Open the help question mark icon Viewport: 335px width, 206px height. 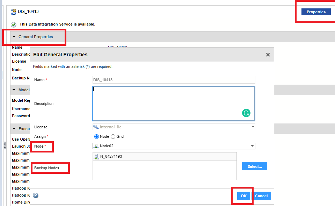point(36,196)
